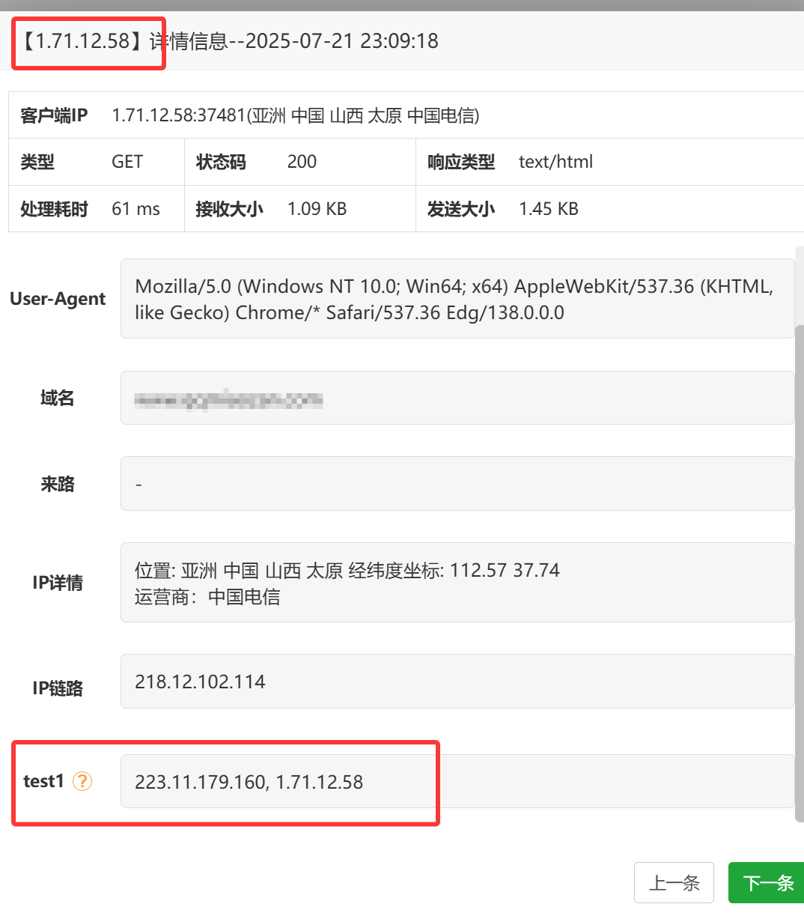Click the 响应类型 label
The height and width of the screenshot is (922, 804).
pyautogui.click(x=461, y=162)
